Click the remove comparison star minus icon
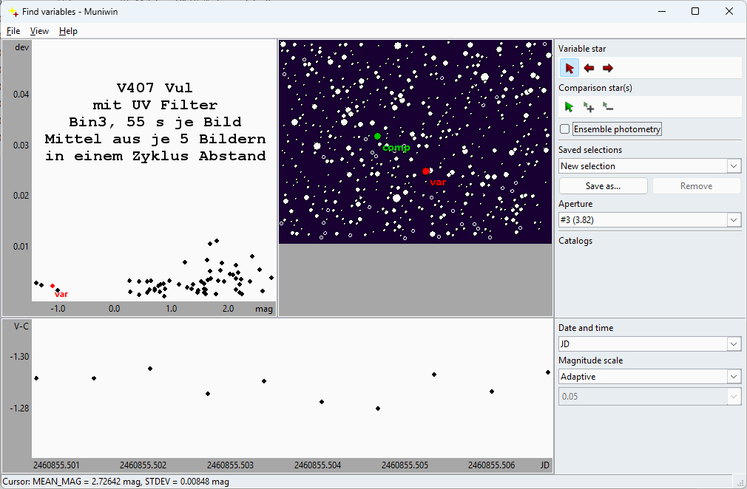 (608, 107)
